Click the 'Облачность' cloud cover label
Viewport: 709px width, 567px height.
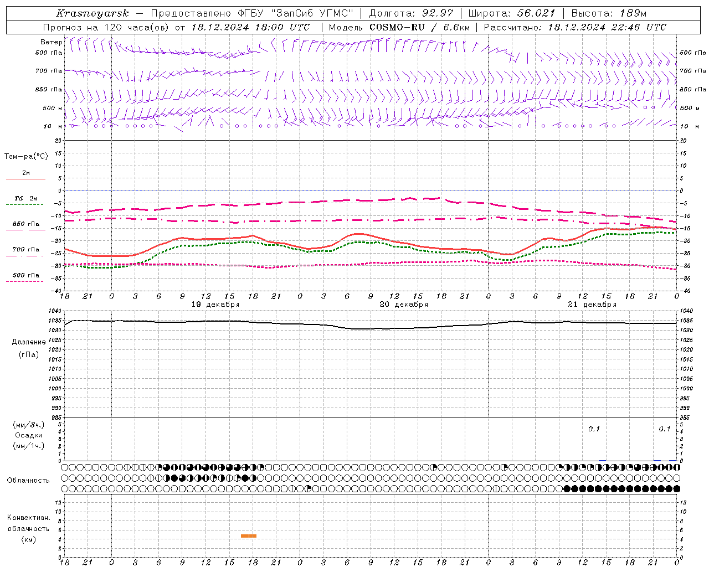(28, 481)
